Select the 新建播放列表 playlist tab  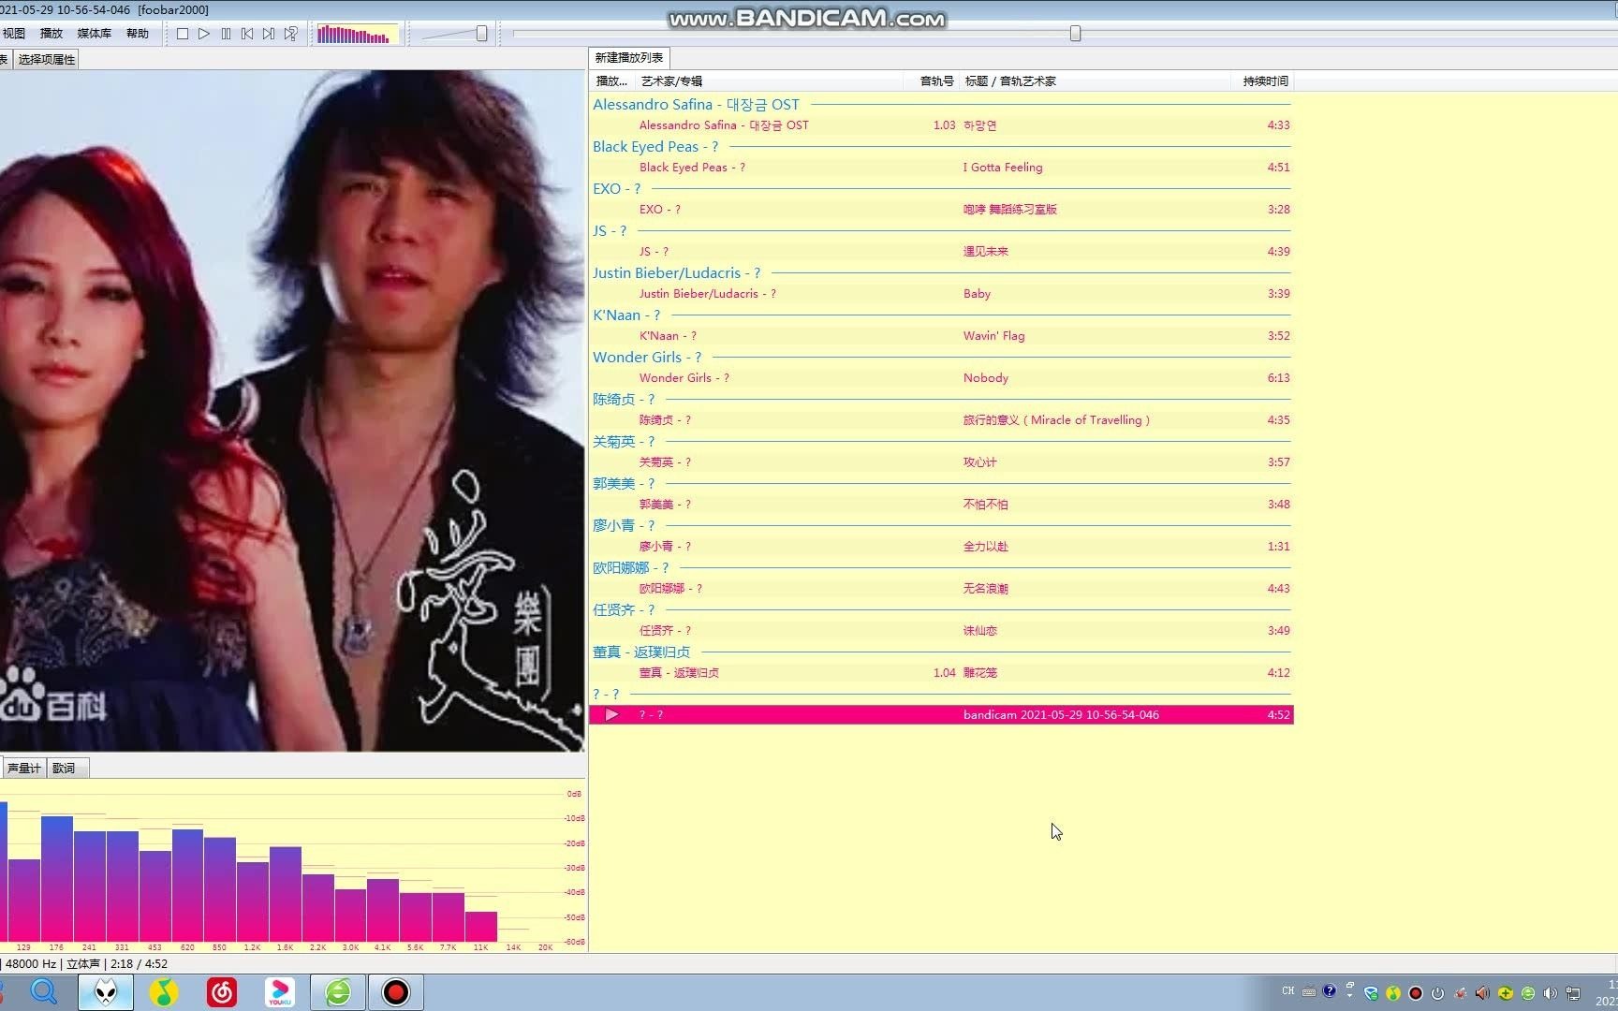(629, 58)
